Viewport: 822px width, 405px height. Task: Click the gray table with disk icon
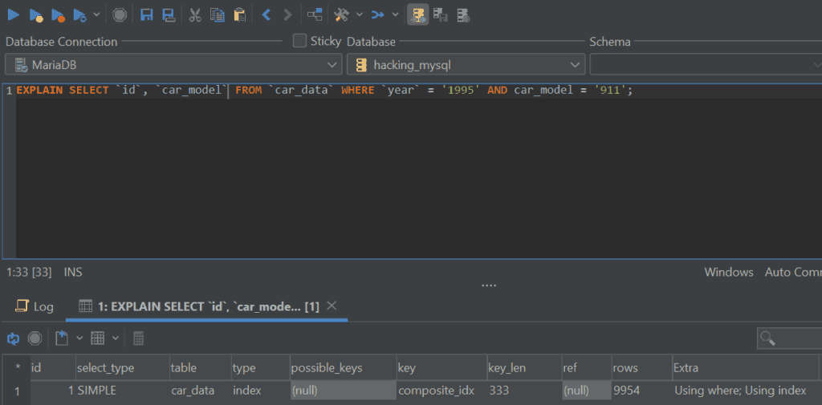click(441, 15)
